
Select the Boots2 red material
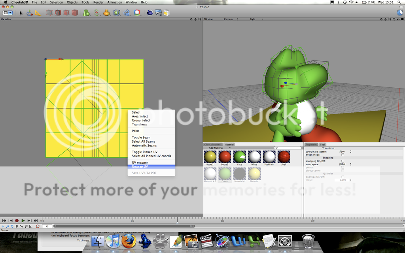(x=225, y=158)
